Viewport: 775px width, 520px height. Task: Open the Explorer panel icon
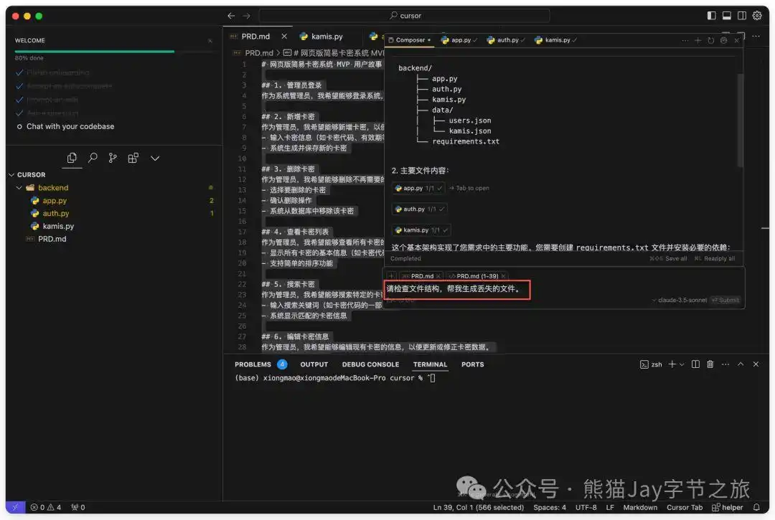click(72, 158)
